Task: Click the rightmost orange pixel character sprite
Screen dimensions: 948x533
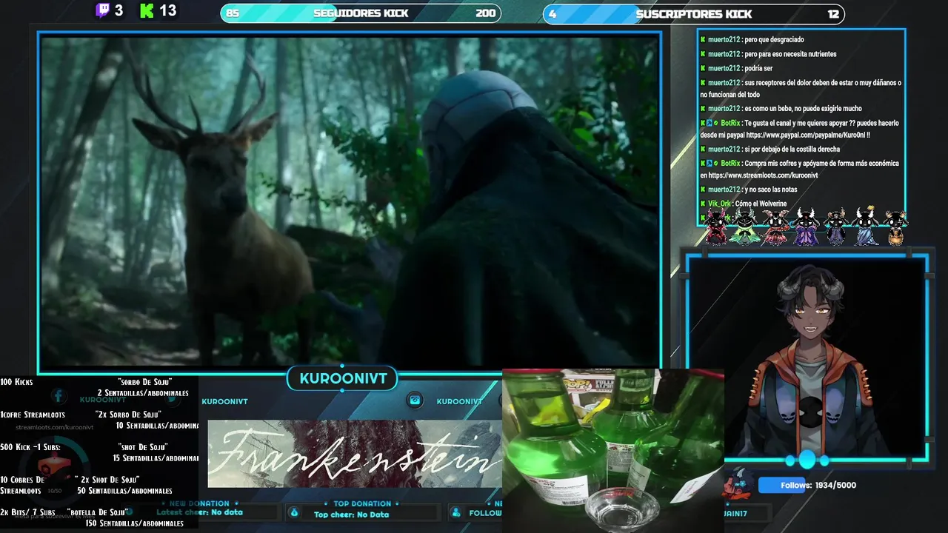Action: click(895, 227)
